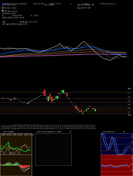Viewport: 133px width, 176px height.
Task: Click the empty intraday trading price panel
Action: [x=53, y=149]
